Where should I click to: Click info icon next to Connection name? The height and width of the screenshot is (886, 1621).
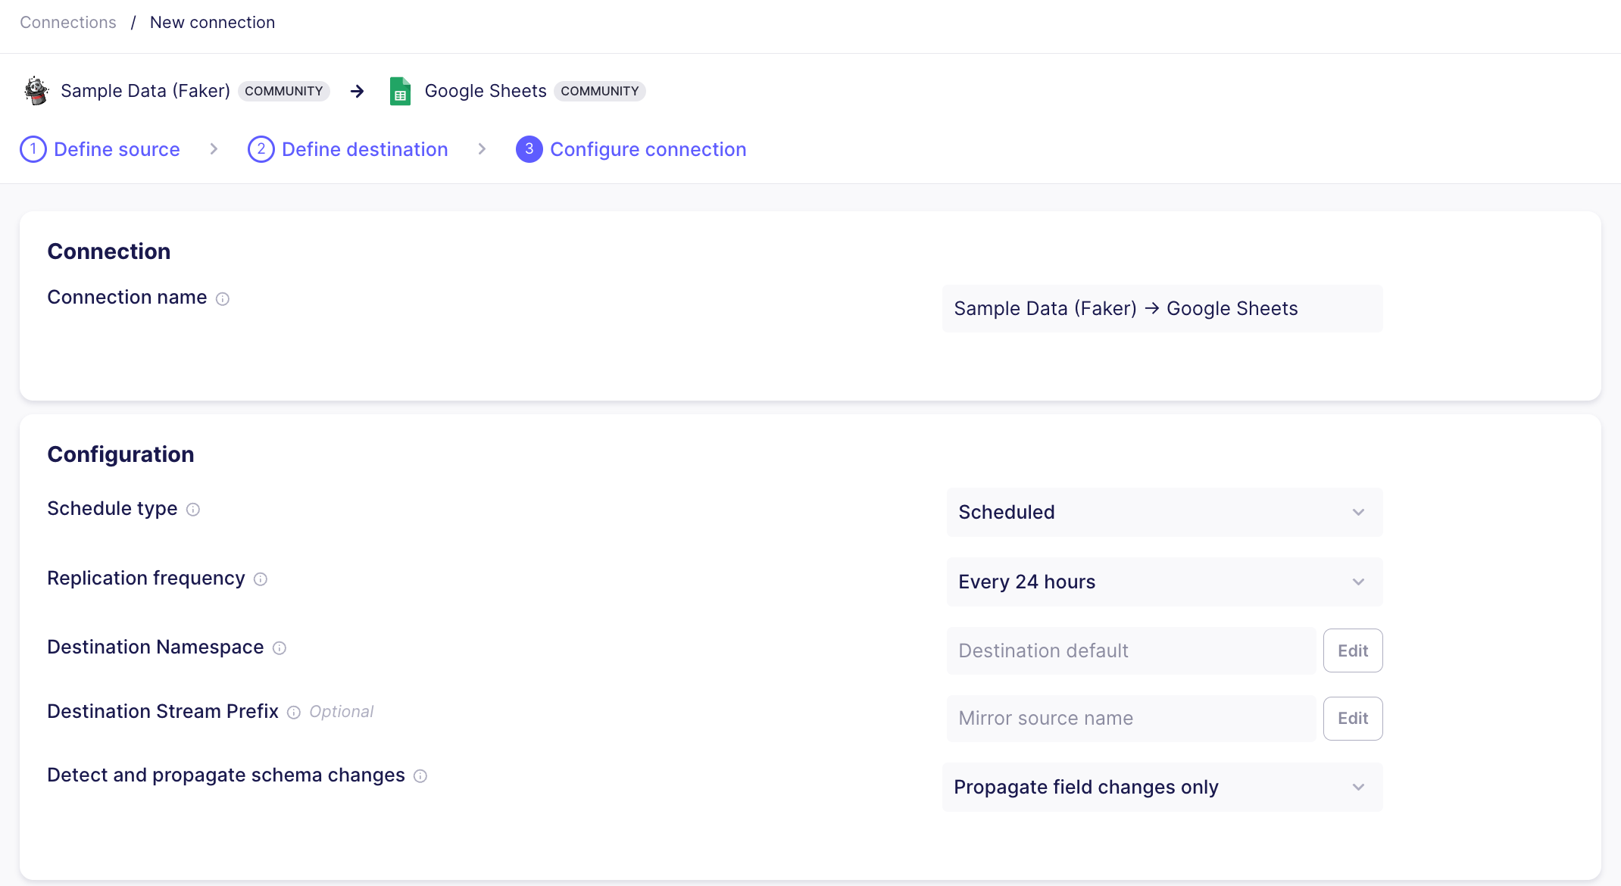223,299
